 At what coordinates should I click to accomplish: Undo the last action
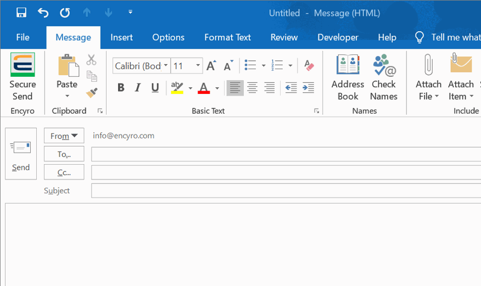[x=43, y=13]
